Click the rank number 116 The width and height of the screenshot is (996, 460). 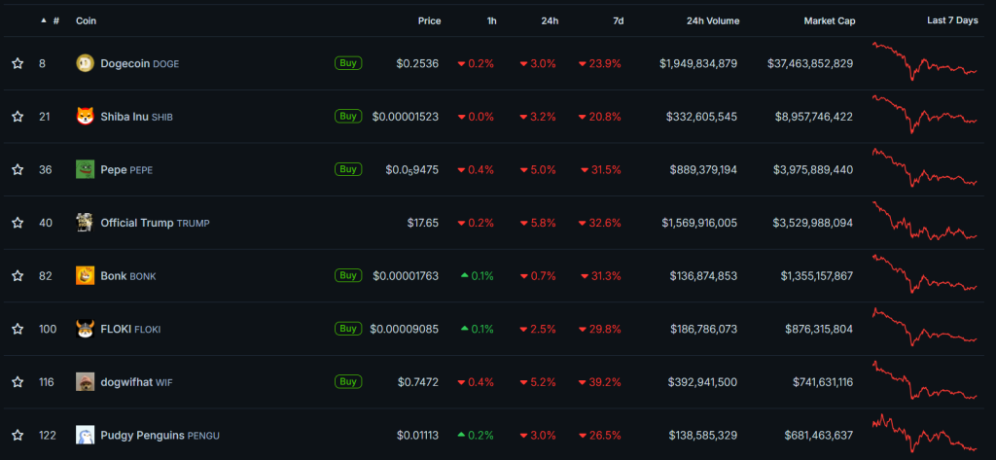click(x=47, y=382)
